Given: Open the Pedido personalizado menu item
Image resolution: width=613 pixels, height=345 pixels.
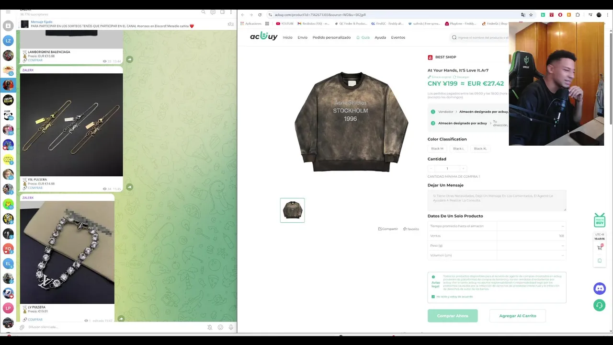Looking at the screenshot, I should [x=331, y=37].
